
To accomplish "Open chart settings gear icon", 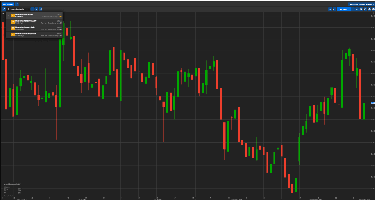I will point(373,9).
